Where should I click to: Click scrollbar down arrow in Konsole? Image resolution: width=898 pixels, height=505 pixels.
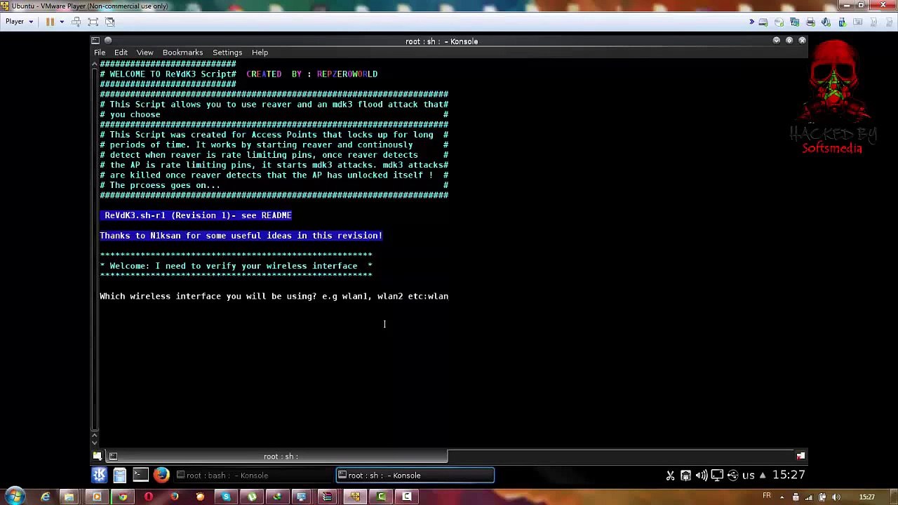point(95,443)
